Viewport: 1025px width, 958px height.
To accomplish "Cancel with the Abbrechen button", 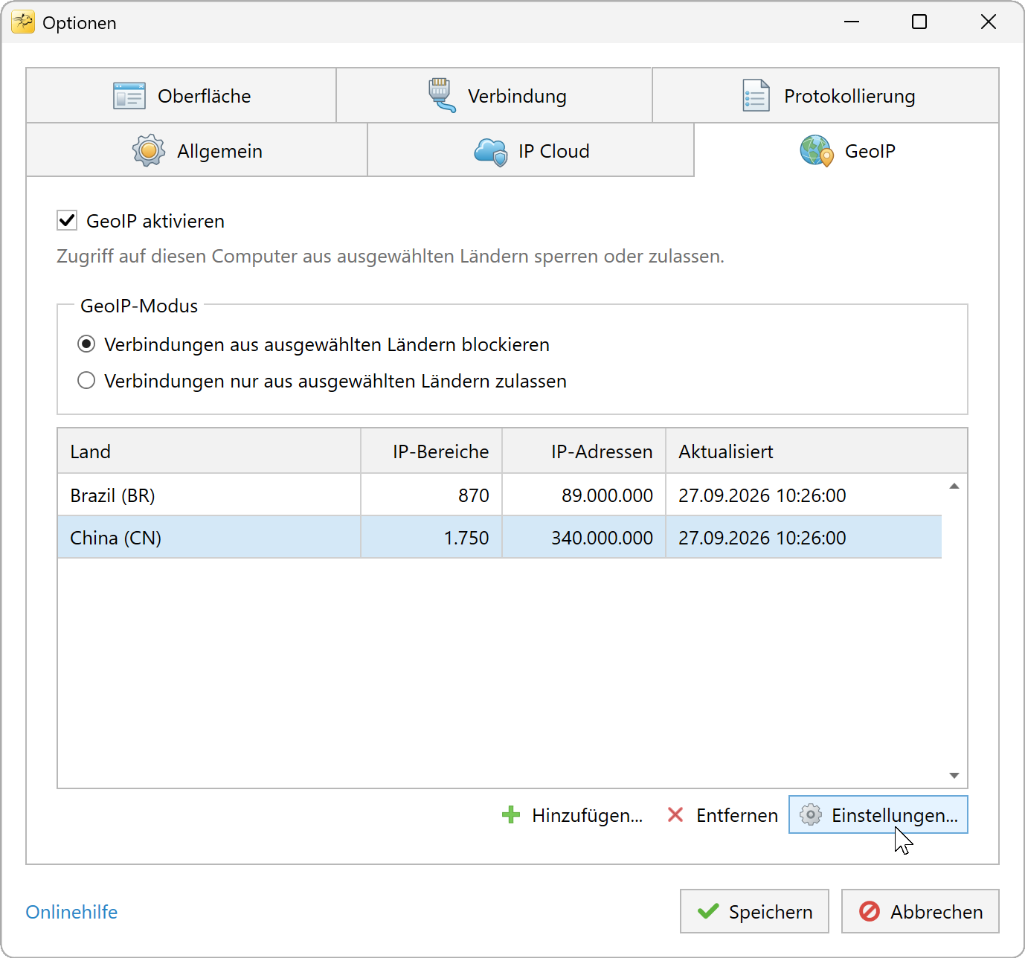I will tap(920, 911).
